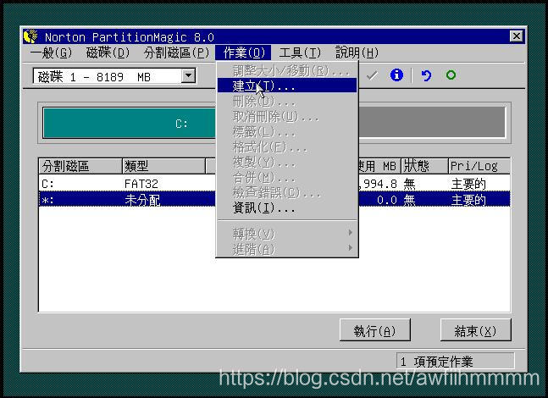Click the greyed 標籤(L)... entry
The height and width of the screenshot is (398, 548).
pyautogui.click(x=287, y=132)
